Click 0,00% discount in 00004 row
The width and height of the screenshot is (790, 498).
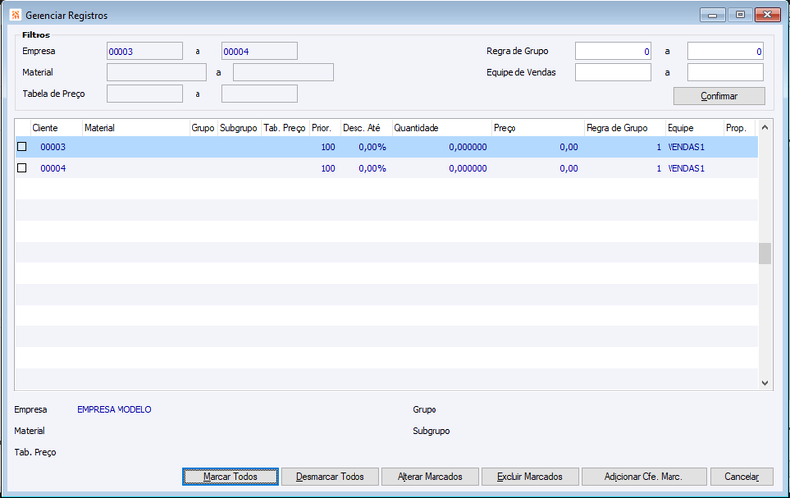pos(372,168)
